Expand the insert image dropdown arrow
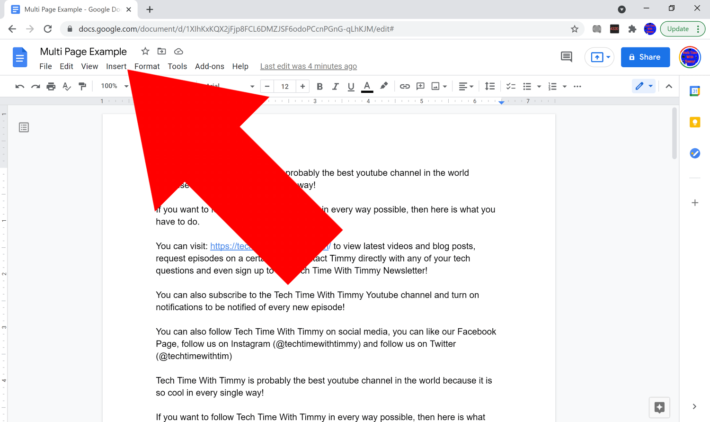The height and width of the screenshot is (422, 710). point(445,86)
